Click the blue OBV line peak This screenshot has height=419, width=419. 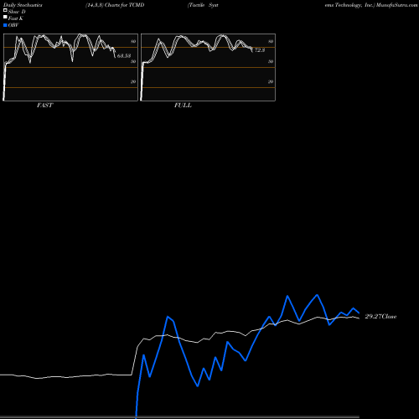tap(317, 295)
